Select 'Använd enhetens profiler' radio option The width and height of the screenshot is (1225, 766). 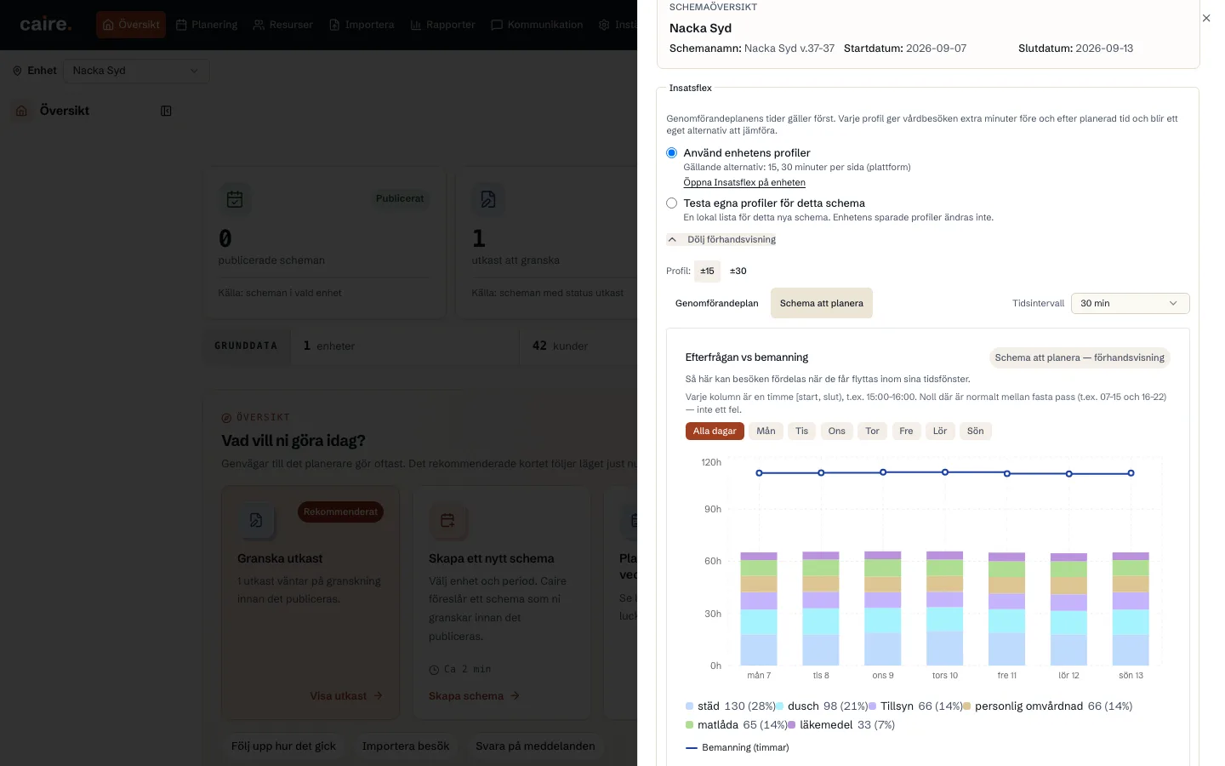click(672, 153)
